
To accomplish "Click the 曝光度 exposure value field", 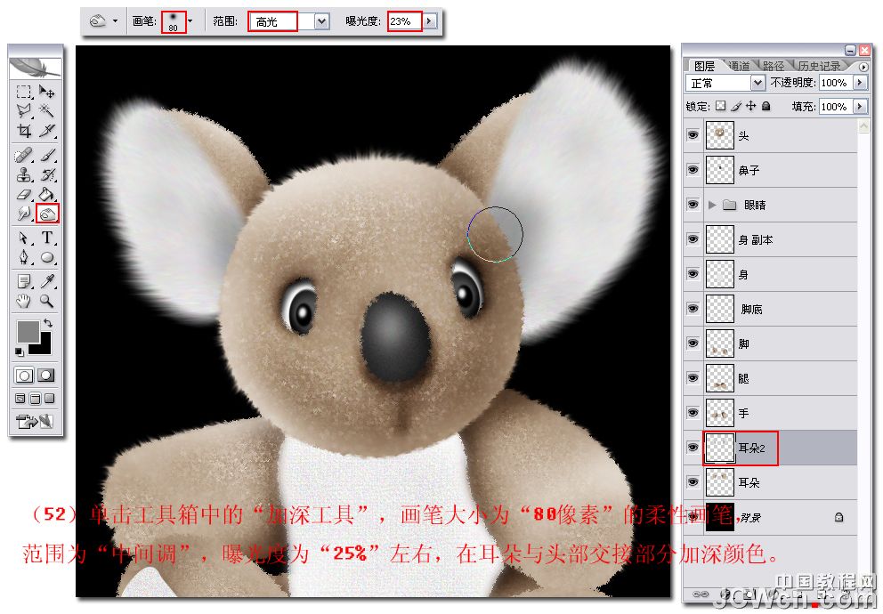I will [404, 21].
